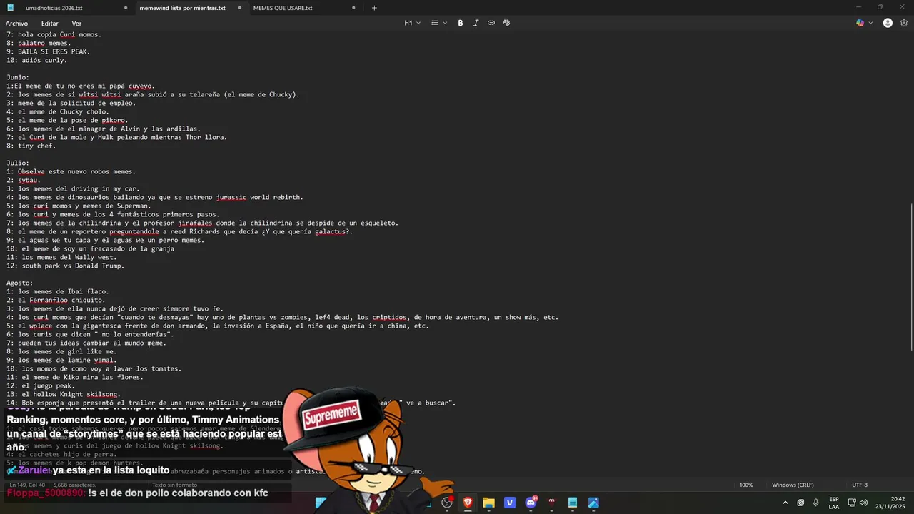Open the account profile icon
914x514 pixels.
pos(888,23)
